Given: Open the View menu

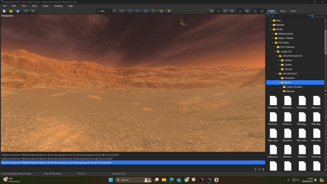Looking at the screenshot, I should 24,6.
